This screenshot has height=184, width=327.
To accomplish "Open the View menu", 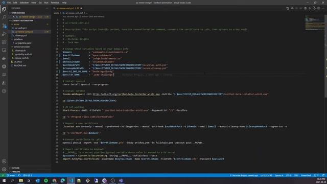I will point(34,3).
